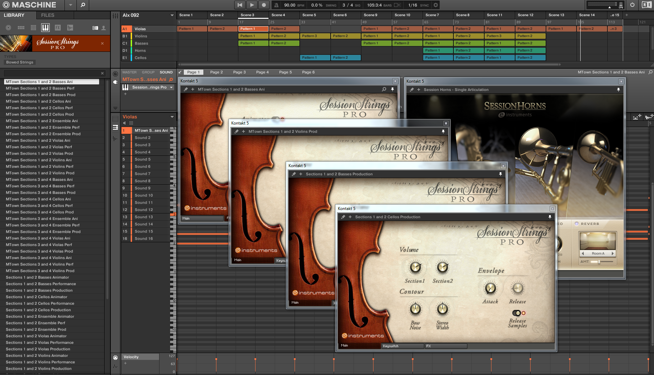Viewport: 654px width, 375px height.
Task: Select the FX effects filter in library
Action: (58, 28)
